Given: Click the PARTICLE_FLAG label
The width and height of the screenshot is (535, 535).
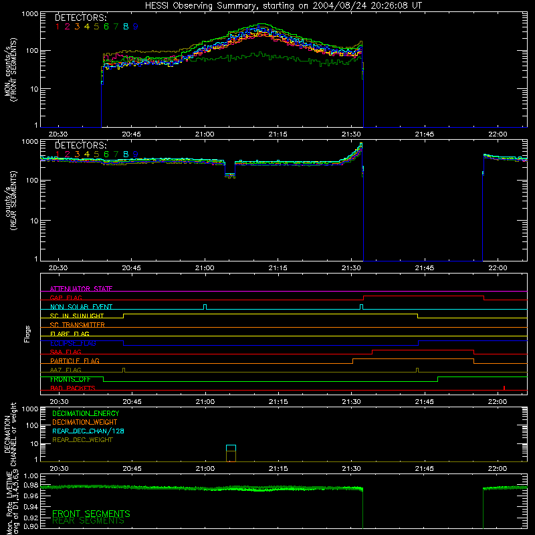Looking at the screenshot, I should point(75,360).
